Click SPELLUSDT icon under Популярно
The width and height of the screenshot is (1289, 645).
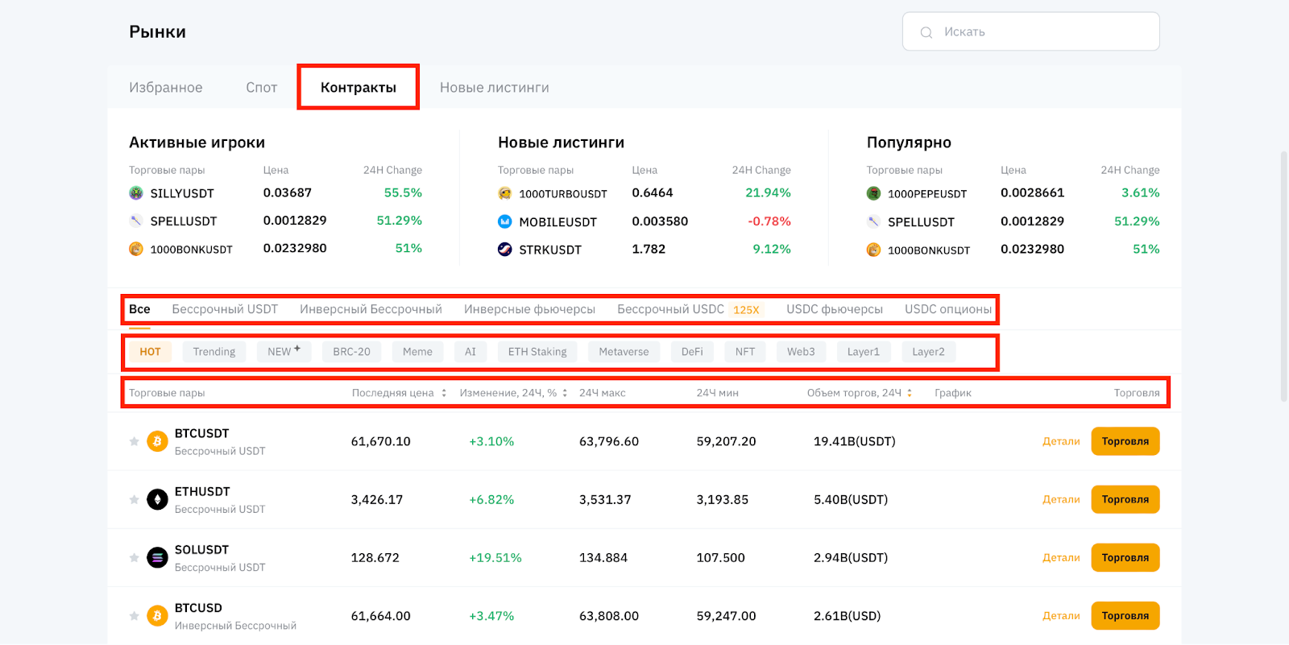click(x=874, y=221)
